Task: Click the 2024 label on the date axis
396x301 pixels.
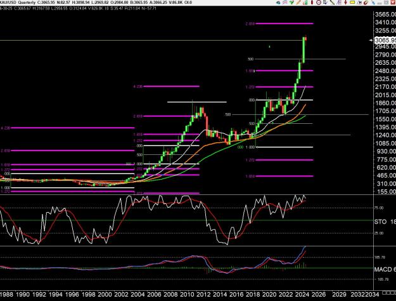Action: (302, 295)
